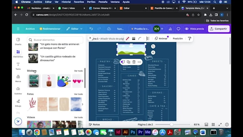Open the Posición panel
The width and height of the screenshot is (243, 137).
(178, 39)
